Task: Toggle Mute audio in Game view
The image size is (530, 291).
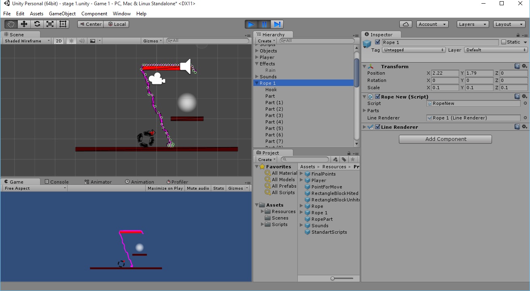Action: pyautogui.click(x=198, y=188)
